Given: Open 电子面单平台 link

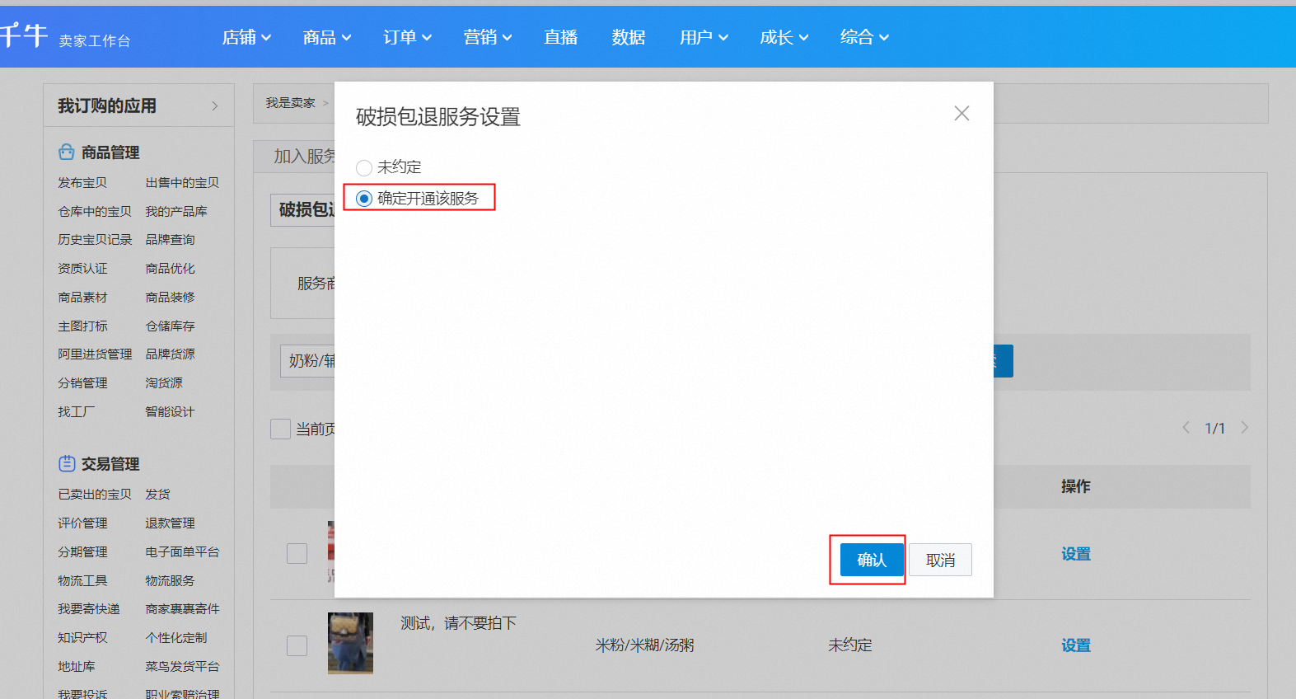Looking at the screenshot, I should (x=182, y=552).
